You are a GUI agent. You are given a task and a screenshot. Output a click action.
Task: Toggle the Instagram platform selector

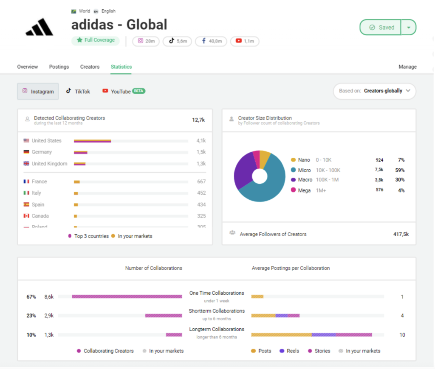(x=38, y=91)
